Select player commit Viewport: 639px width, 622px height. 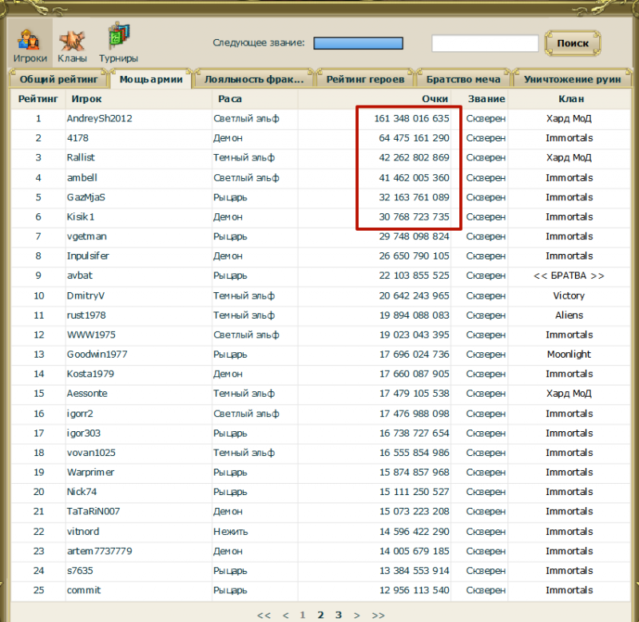(x=84, y=590)
